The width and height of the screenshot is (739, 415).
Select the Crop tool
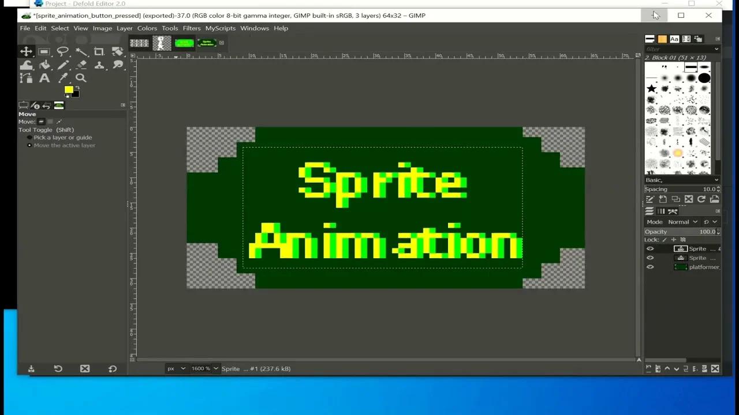click(99, 52)
